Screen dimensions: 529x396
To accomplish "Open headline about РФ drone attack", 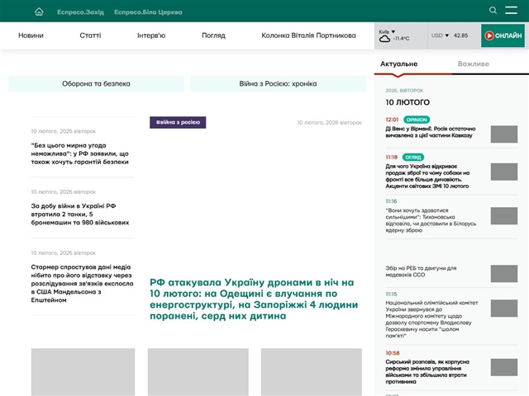I will point(252,299).
